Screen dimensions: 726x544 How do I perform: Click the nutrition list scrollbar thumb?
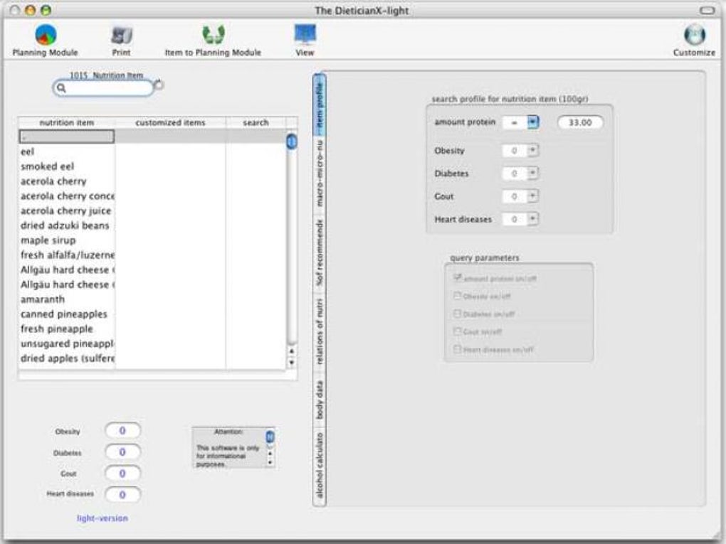pos(292,141)
